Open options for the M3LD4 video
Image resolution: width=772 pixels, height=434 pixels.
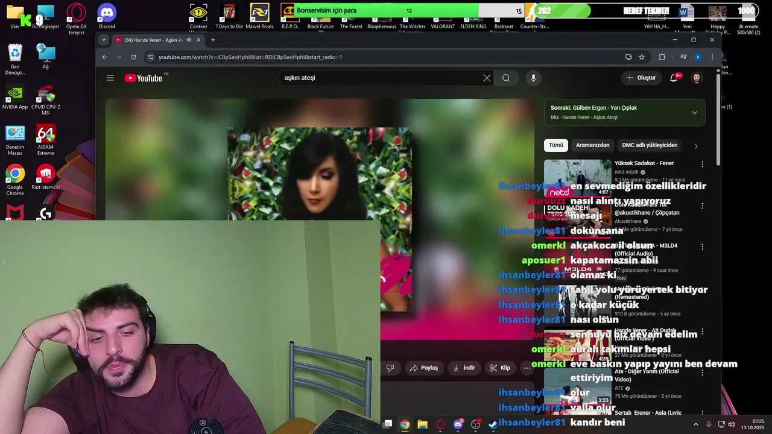(702, 247)
